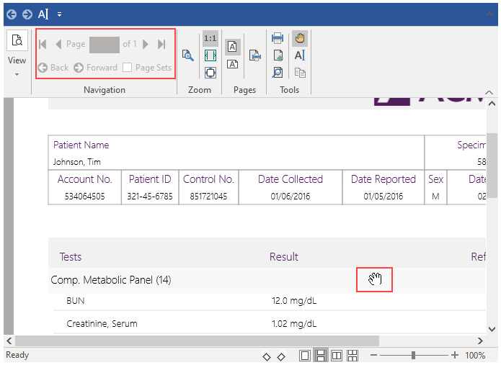The image size is (501, 365).
Task: Click the page setup icon in Pages
Action: click(255, 55)
